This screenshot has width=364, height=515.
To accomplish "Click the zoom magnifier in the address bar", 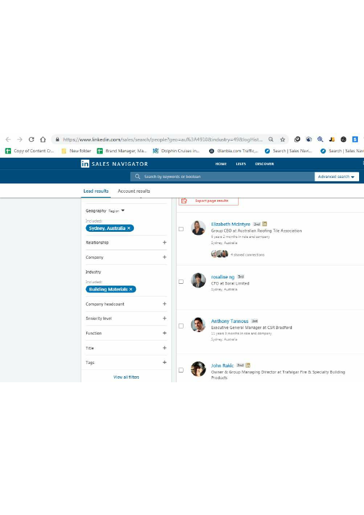I will pos(270,139).
